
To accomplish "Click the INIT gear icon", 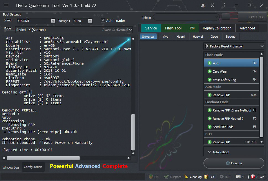I will (222, 177).
